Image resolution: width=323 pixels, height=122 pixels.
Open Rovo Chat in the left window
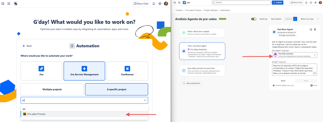[x=141, y=4]
